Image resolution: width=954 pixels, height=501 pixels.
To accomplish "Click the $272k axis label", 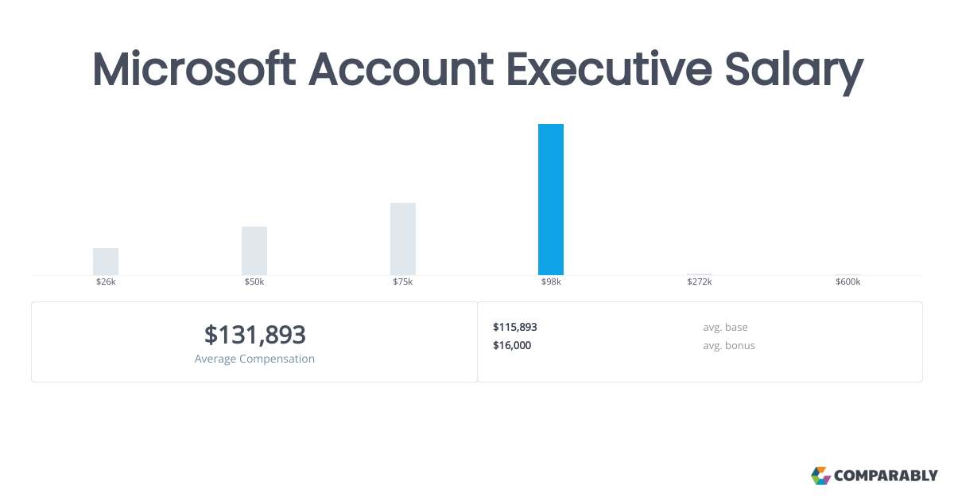I will click(700, 282).
